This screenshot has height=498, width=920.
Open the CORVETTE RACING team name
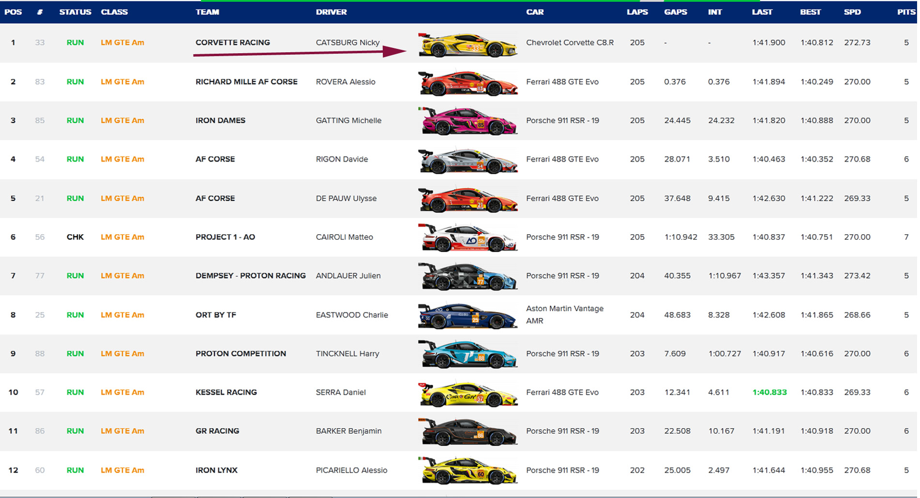(233, 43)
